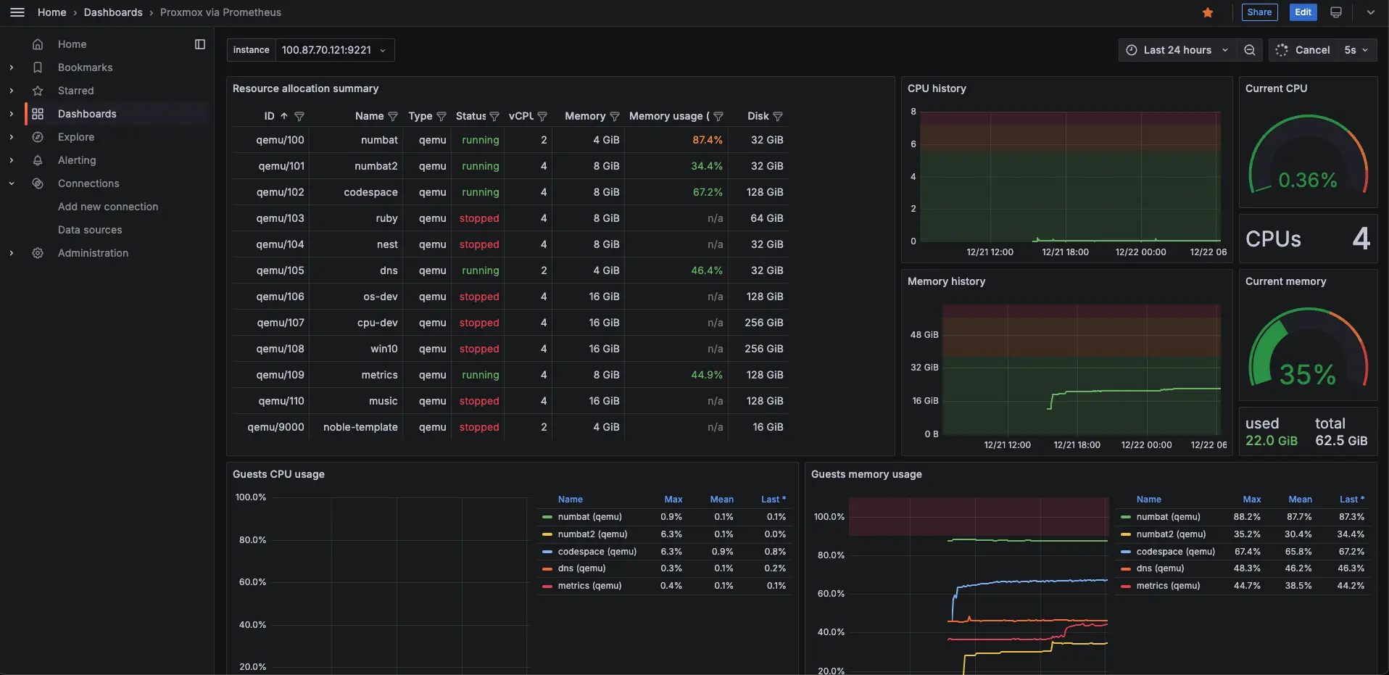The image size is (1389, 675).
Task: Open Data sources under Connections
Action: (x=90, y=230)
